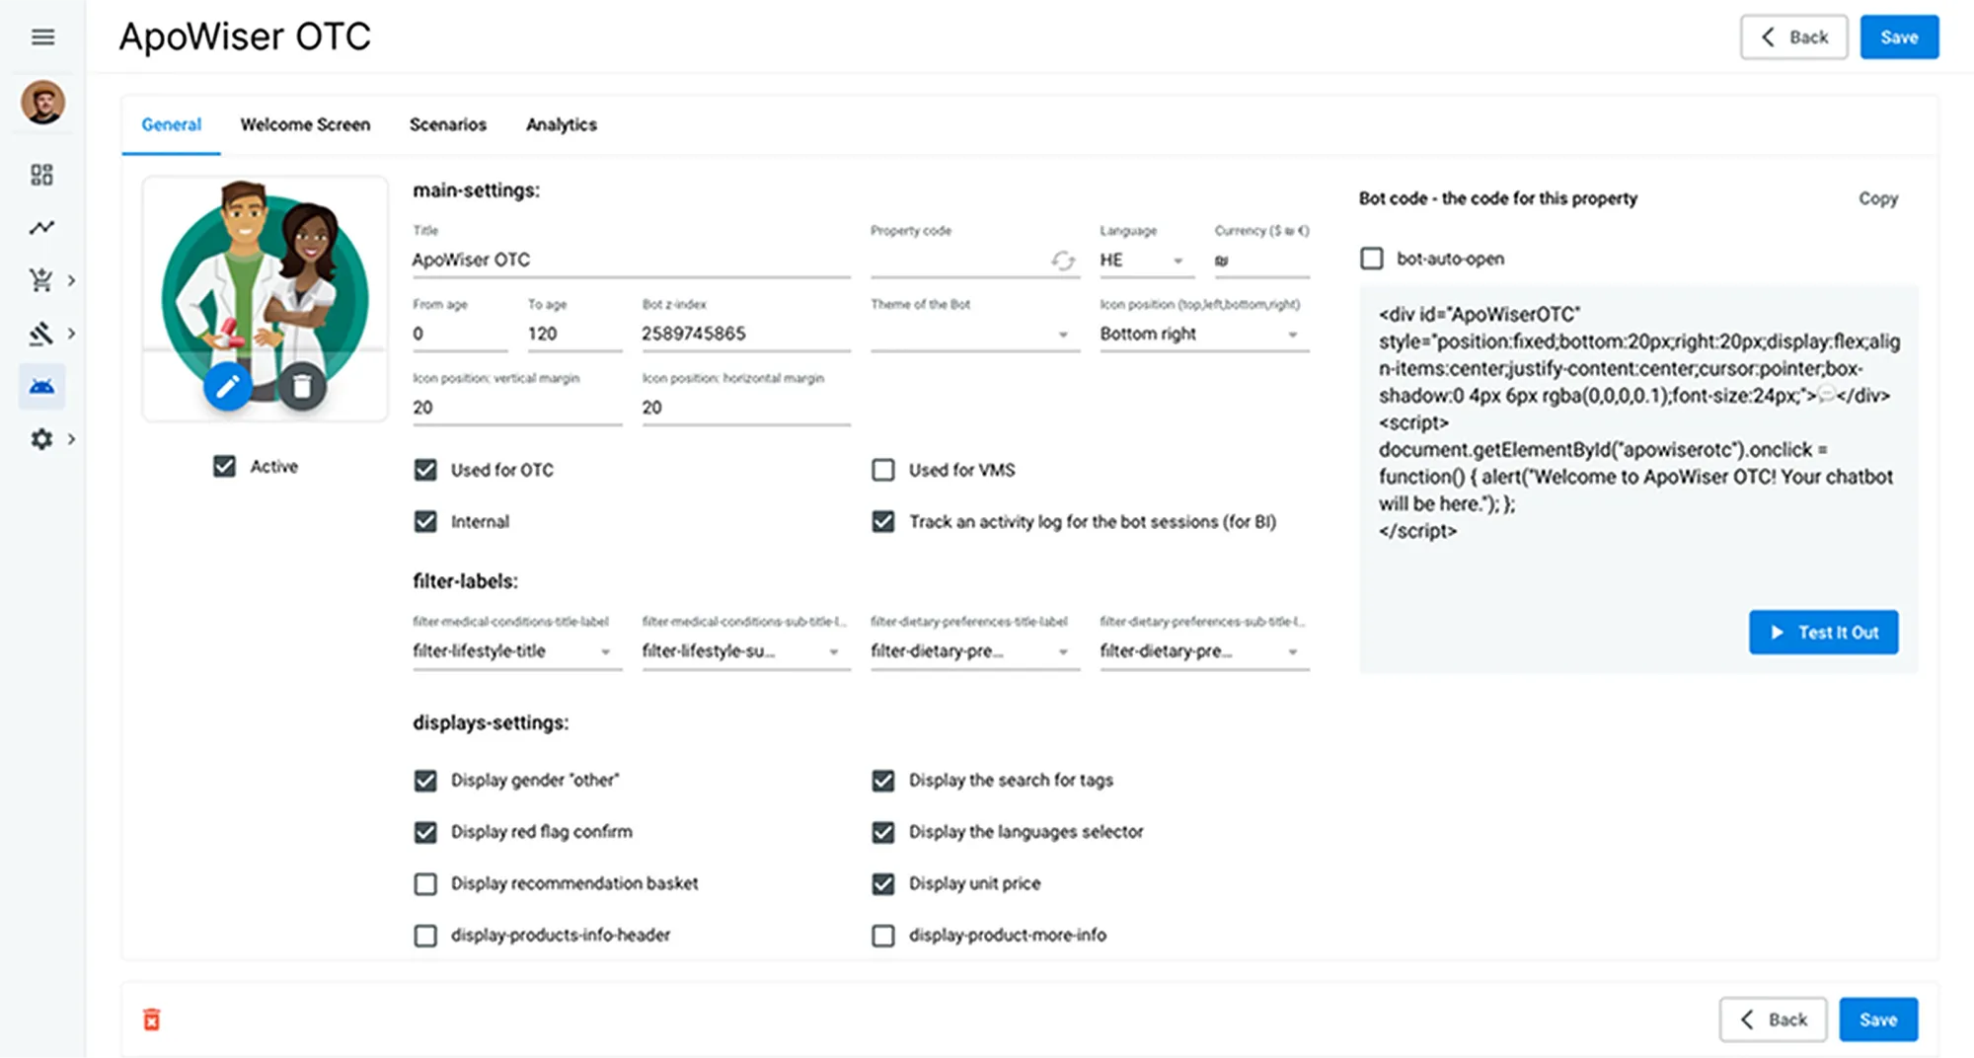
Task: Open filter-lifestyle-su... sub-title dropdown
Action: (x=746, y=651)
